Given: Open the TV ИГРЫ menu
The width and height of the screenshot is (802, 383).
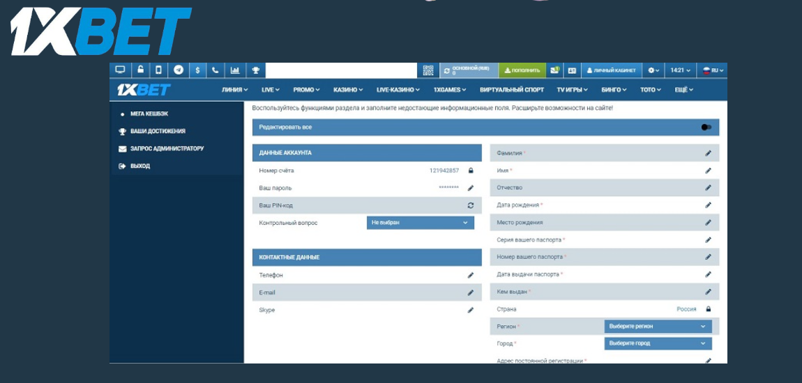Looking at the screenshot, I should [x=573, y=90].
